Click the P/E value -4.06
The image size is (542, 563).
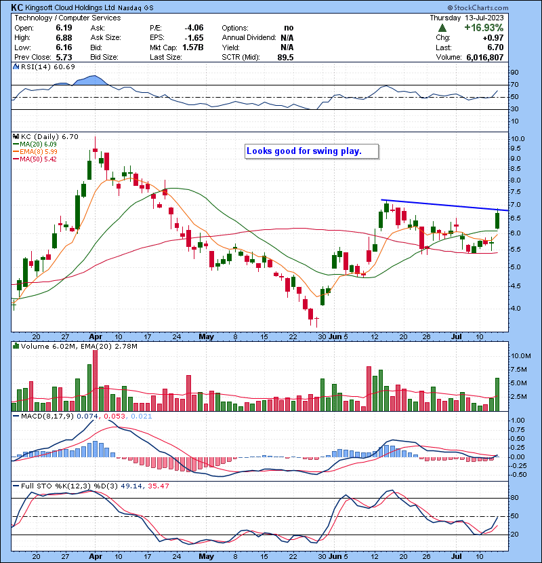(x=194, y=28)
